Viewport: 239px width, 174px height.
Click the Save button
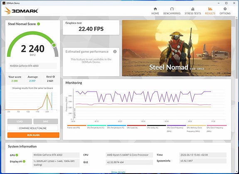click(46, 121)
